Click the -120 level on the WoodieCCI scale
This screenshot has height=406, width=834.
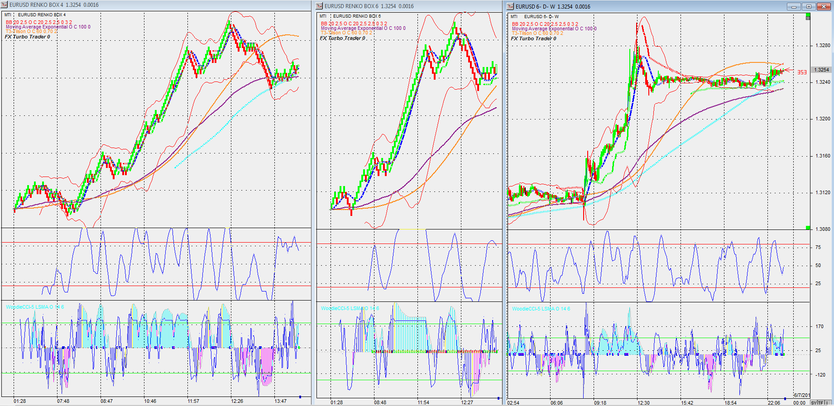click(x=820, y=375)
